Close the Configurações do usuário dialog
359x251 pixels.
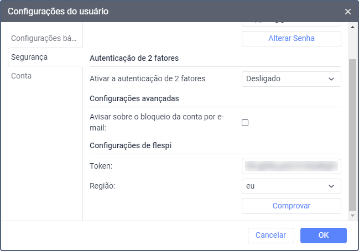(348, 11)
